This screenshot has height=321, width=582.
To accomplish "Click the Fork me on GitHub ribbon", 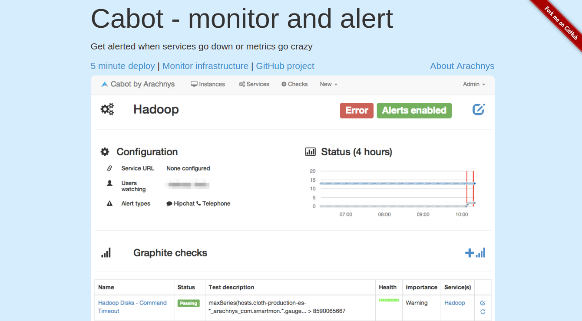I will tap(561, 23).
